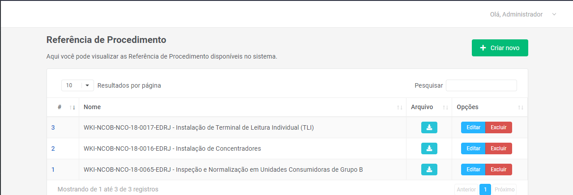The image size is (573, 195).
Task: Download file for Grupo B inspection procedure
Action: [429, 170]
